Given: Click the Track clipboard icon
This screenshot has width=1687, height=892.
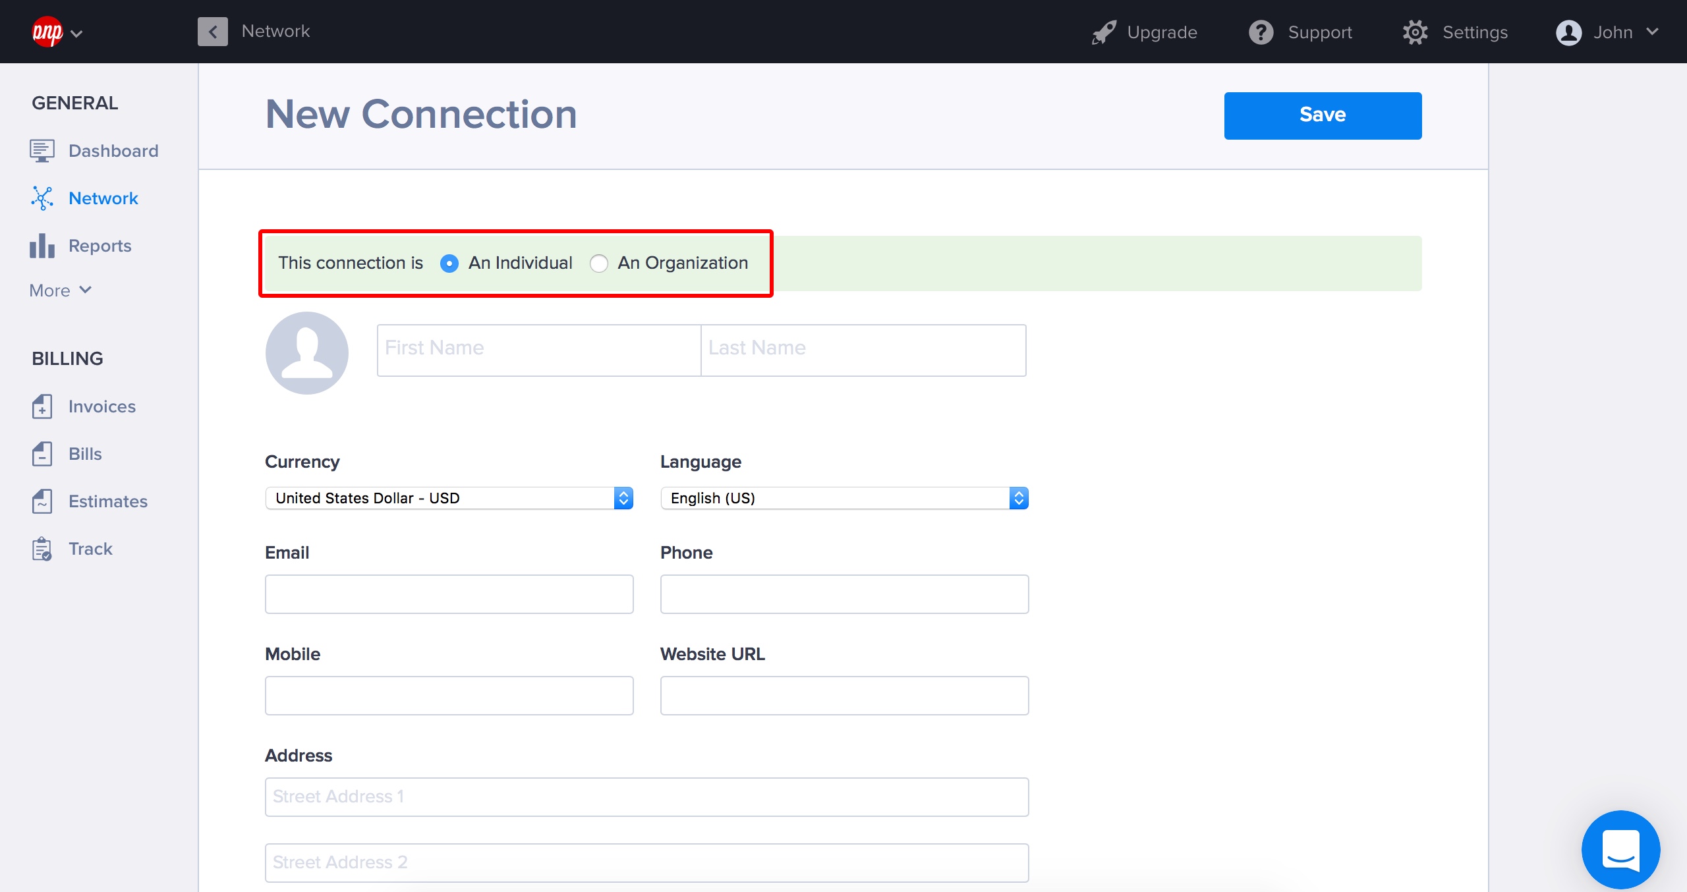Looking at the screenshot, I should click(42, 549).
